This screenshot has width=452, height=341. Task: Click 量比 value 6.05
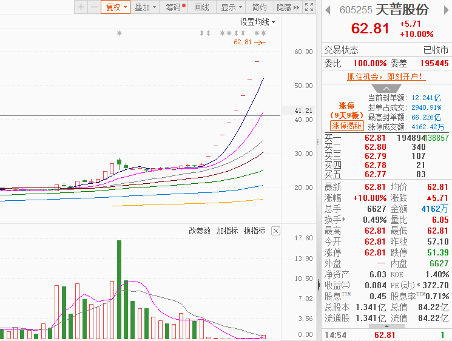tap(440, 220)
